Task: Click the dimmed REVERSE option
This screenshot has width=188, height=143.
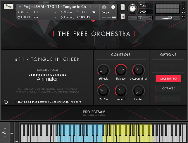Action: 168,98
